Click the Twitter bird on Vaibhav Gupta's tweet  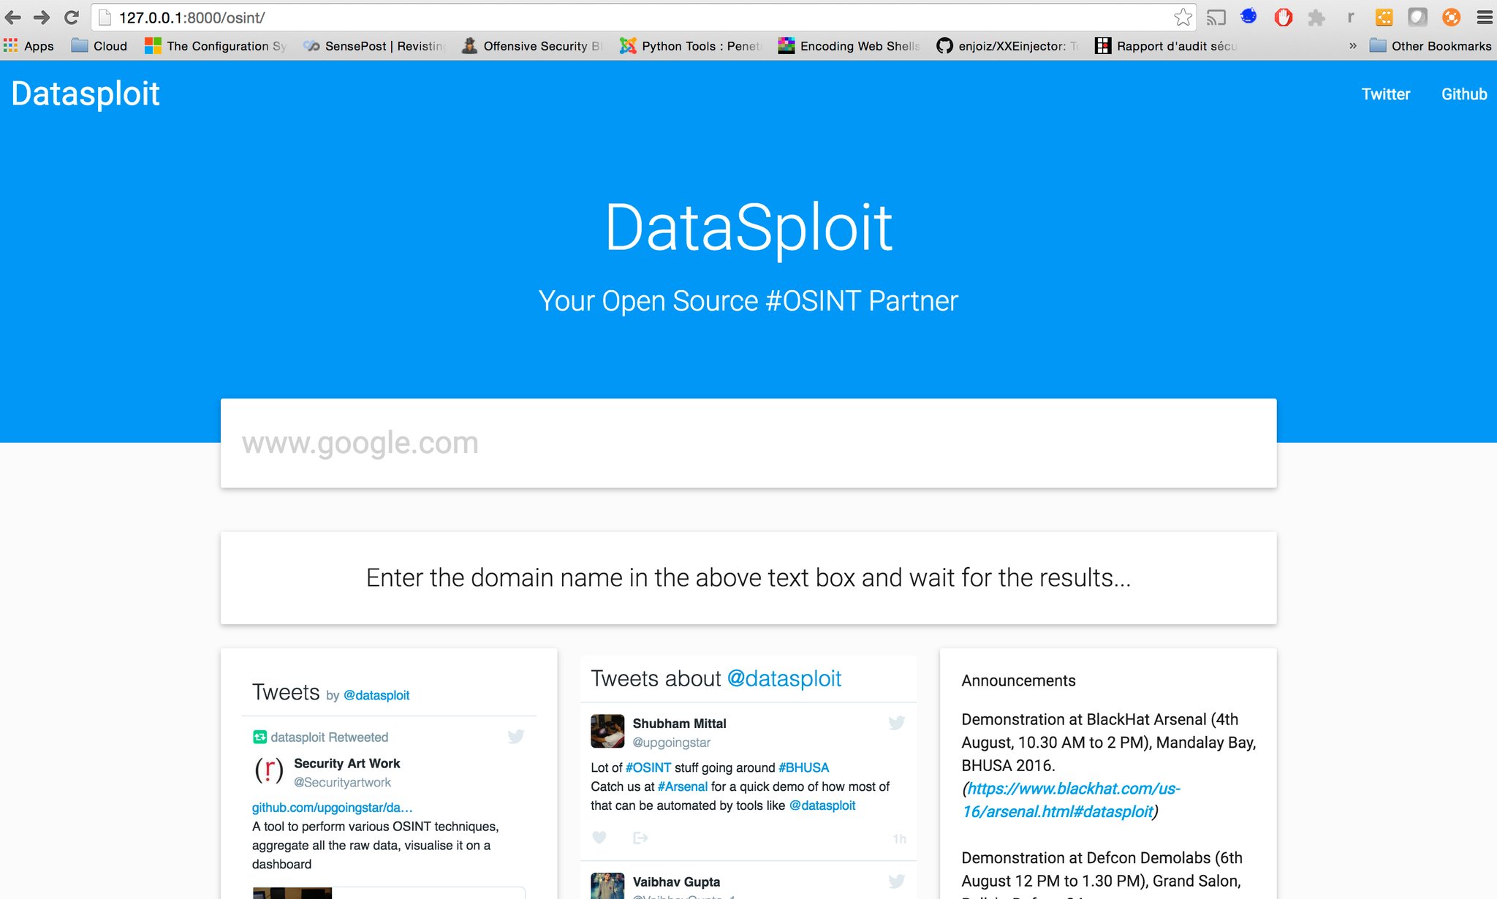(896, 881)
